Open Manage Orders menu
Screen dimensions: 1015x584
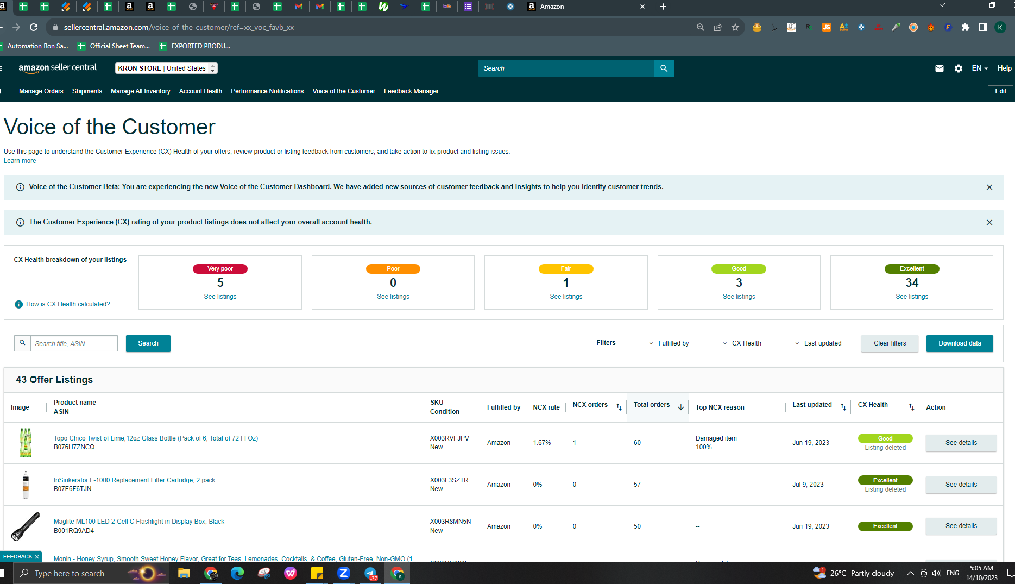tap(41, 91)
